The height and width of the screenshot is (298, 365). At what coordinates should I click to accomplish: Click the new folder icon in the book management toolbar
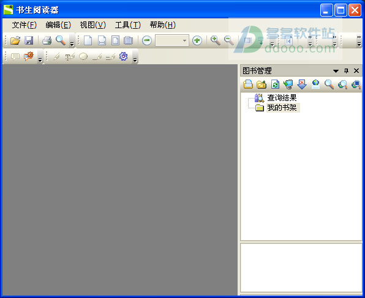[x=262, y=84]
